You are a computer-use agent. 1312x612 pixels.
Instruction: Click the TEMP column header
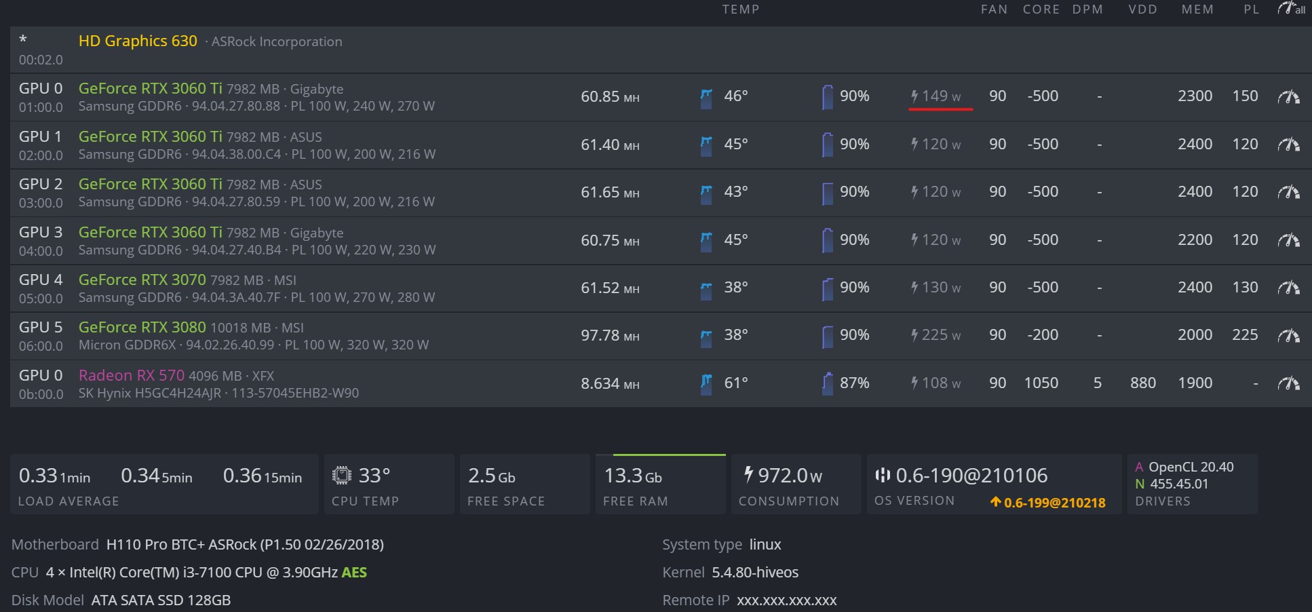pos(741,9)
